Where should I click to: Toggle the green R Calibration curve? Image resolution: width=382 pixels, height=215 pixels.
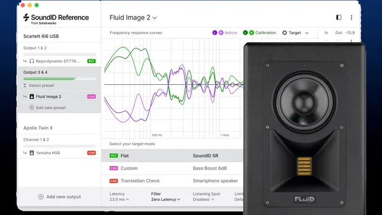click(252, 33)
